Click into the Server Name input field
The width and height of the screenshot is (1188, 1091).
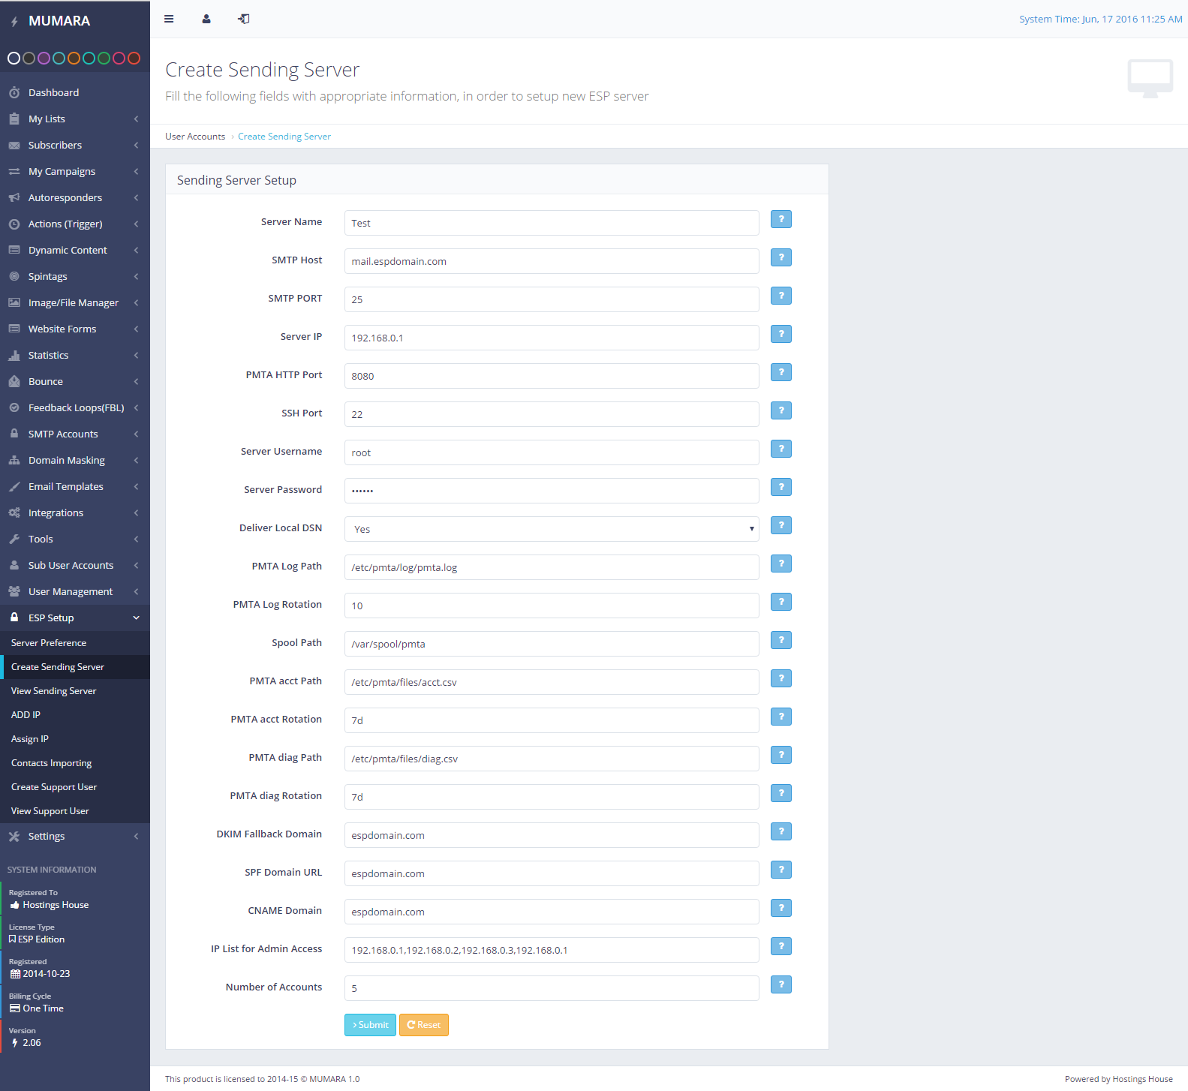pyautogui.click(x=551, y=223)
